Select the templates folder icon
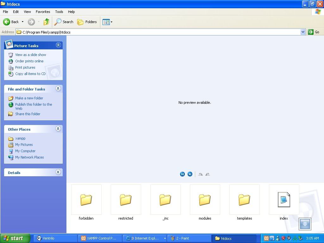The width and height of the screenshot is (324, 243). [244, 200]
